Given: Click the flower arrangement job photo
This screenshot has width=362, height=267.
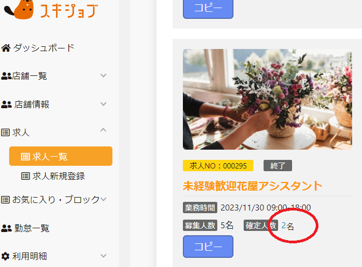Looking at the screenshot, I should 267,99.
